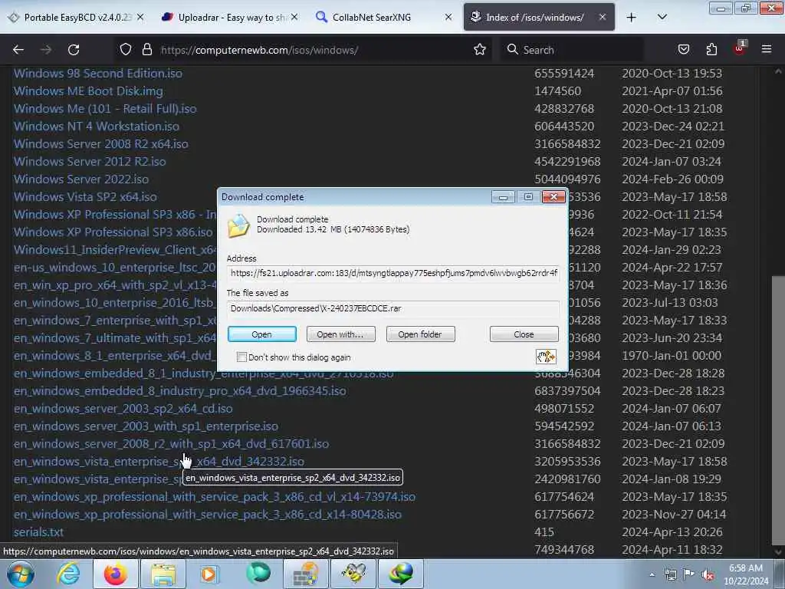Open the serials.txt link
This screenshot has width=785, height=589.
[38, 532]
